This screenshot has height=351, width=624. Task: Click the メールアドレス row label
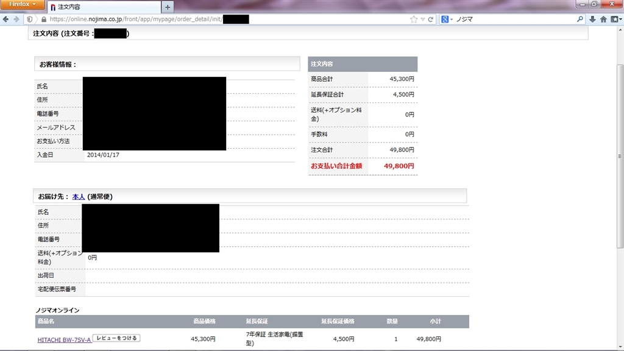55,127
